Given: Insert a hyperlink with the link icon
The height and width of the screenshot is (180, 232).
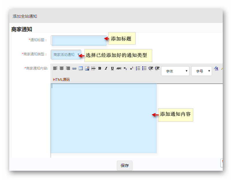Looking at the screenshot, I should coord(74,68).
